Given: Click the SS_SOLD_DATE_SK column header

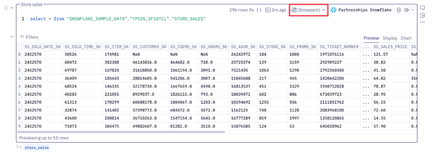Looking at the screenshot, I should click(42, 47).
